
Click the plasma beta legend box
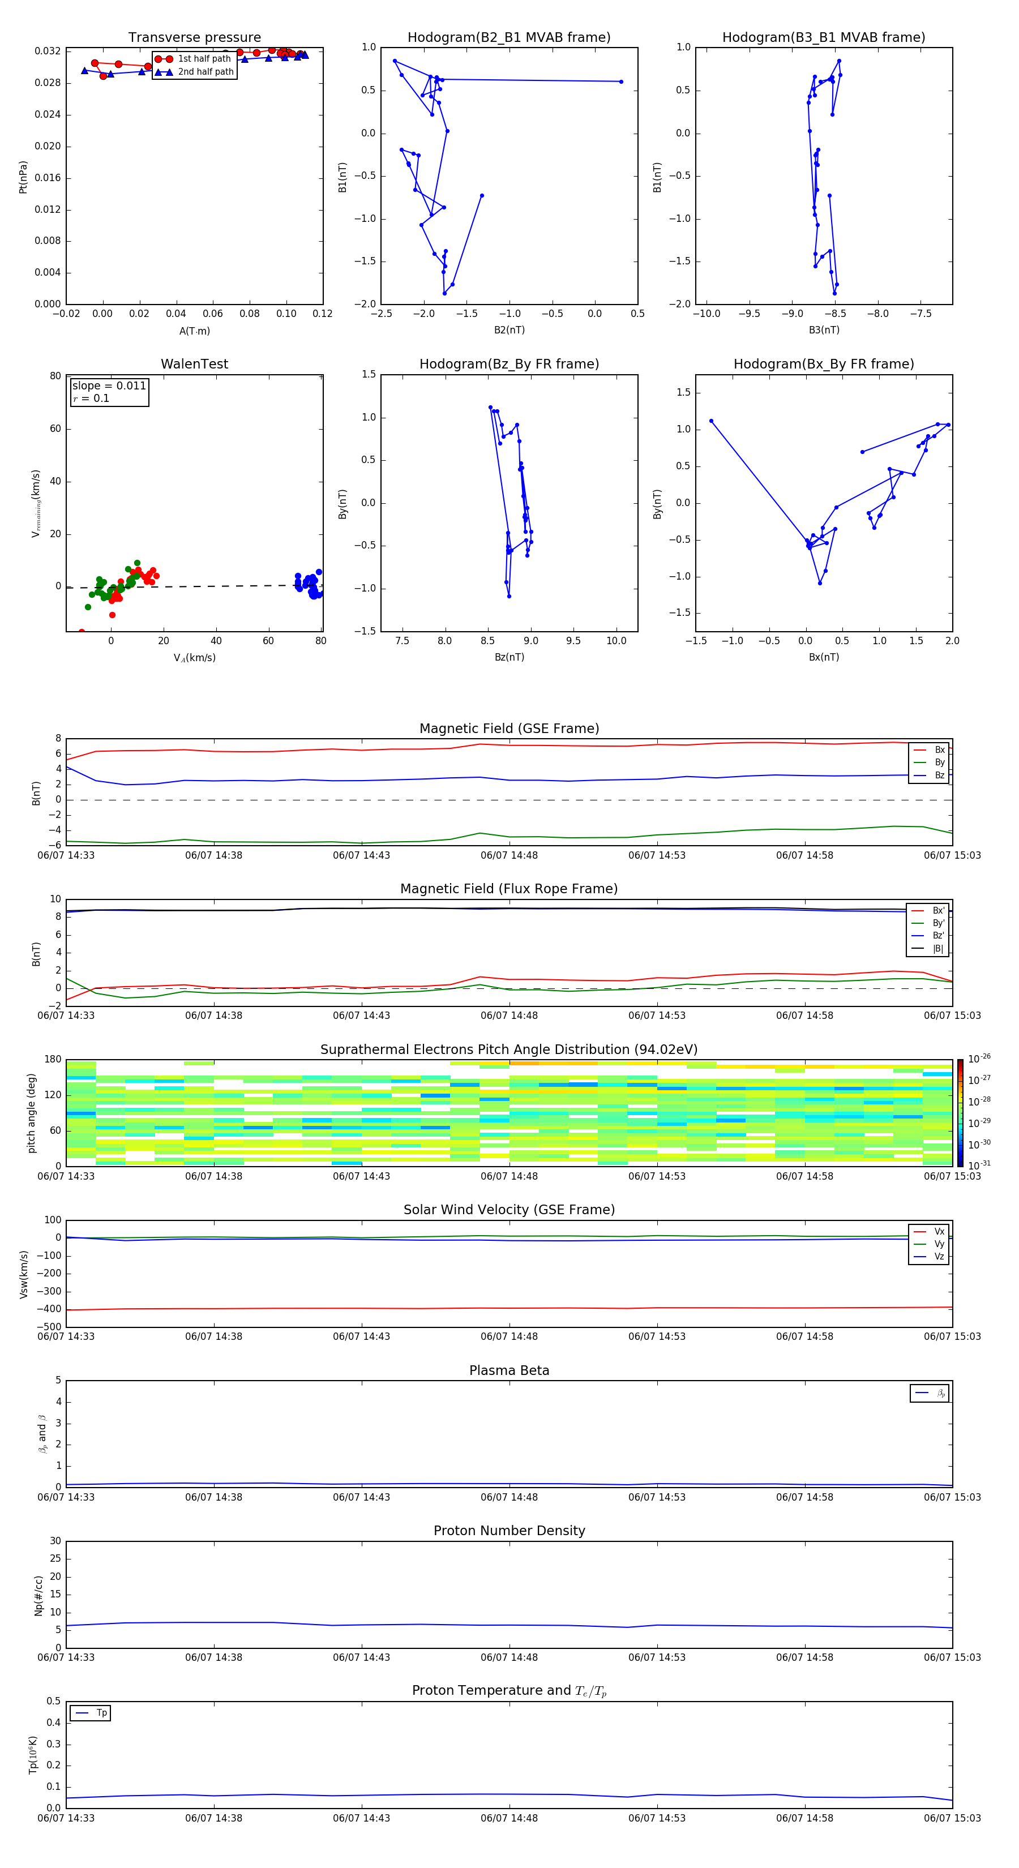(929, 1393)
